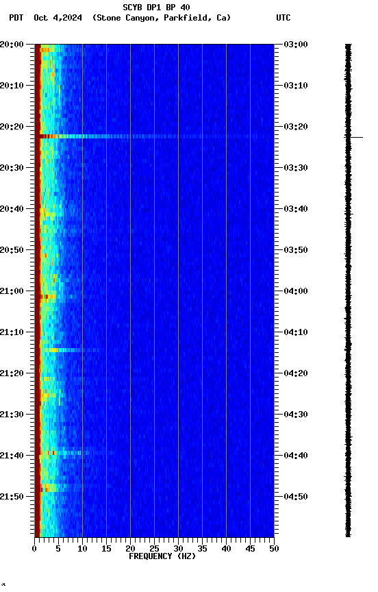Click the 0 Hz frequency tick label
This screenshot has width=378, height=592.
tap(35, 550)
